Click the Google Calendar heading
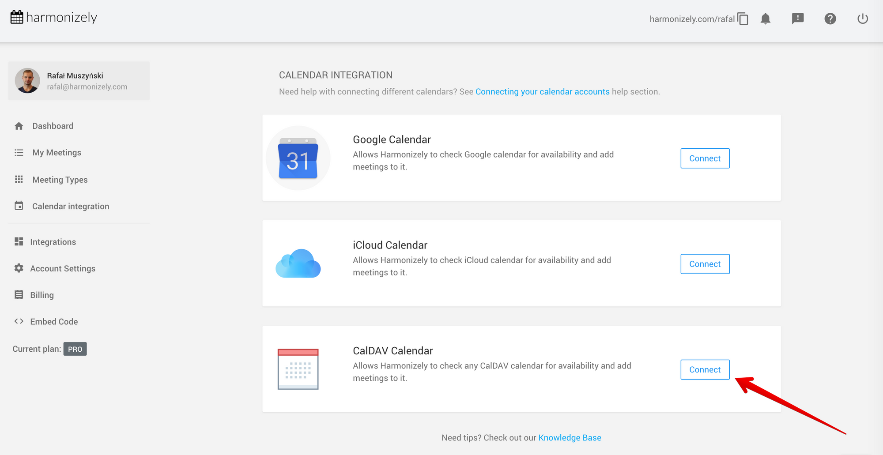883x455 pixels. click(392, 139)
